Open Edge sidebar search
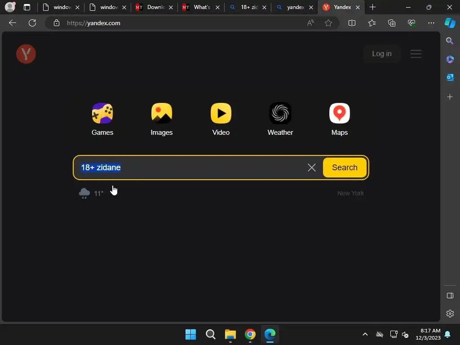Screen dimensions: 460x345 coord(450,41)
